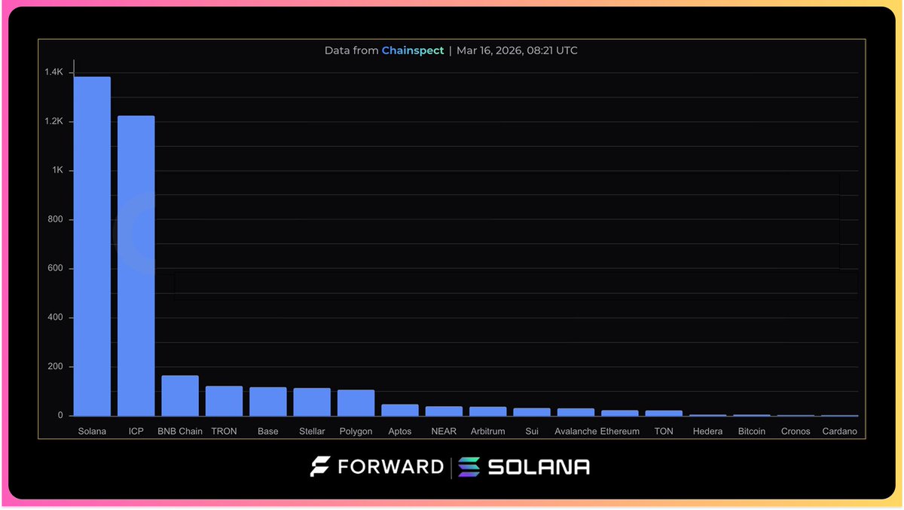Click the TRON bar
Screen dimensions: 904x510
pos(224,401)
